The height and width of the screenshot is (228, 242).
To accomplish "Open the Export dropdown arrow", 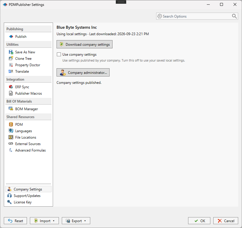I will pos(85,221).
